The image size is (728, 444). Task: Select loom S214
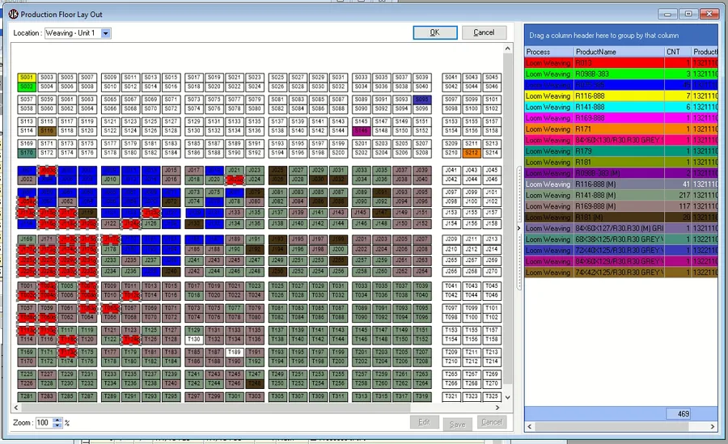click(492, 153)
